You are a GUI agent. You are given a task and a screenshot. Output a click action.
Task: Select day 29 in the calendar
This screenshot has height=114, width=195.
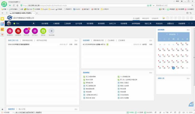pyautogui.click(x=178, y=68)
